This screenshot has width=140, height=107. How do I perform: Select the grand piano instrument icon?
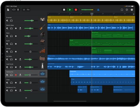coord(43,35)
